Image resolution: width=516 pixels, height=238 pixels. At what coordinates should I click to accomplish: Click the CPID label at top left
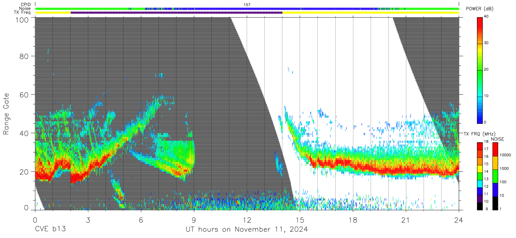click(25, 5)
